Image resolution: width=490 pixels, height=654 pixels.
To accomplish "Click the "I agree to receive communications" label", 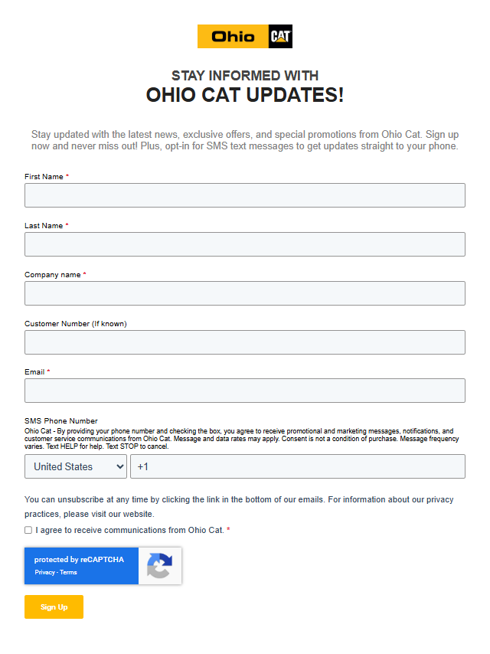I will pos(129,530).
